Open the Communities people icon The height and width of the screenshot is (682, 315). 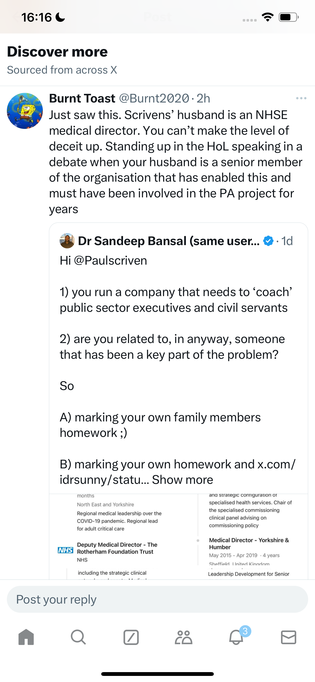coord(183,637)
